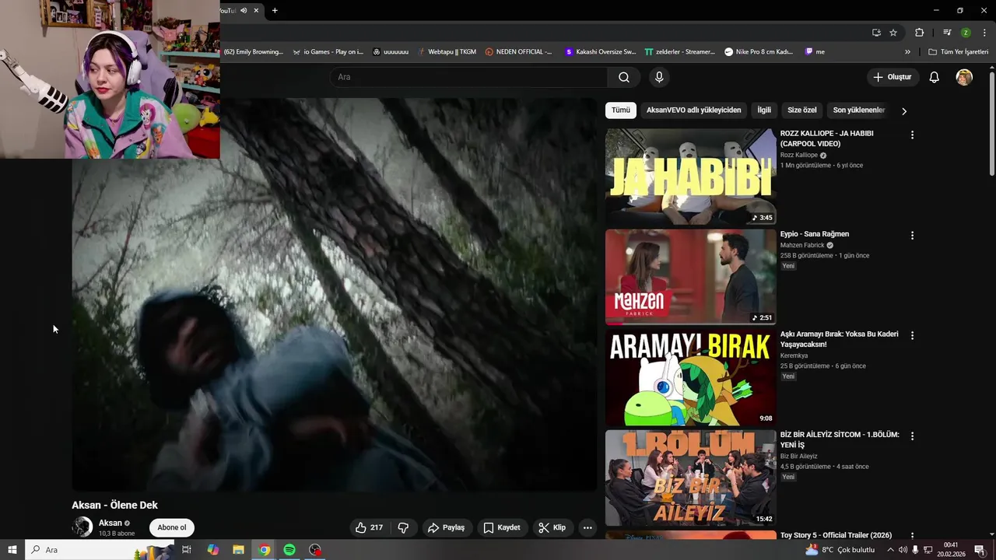This screenshot has width=996, height=560.
Task: Click the Oluştur create button
Action: point(893,77)
